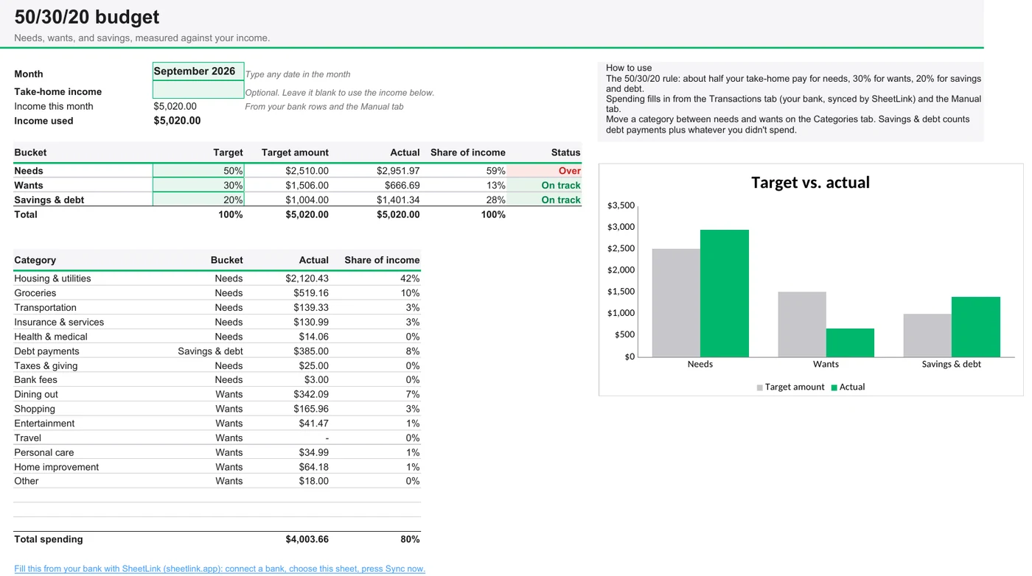This screenshot has width=1032, height=576.
Task: Select the Bank fees category label
Action: pyautogui.click(x=35, y=380)
